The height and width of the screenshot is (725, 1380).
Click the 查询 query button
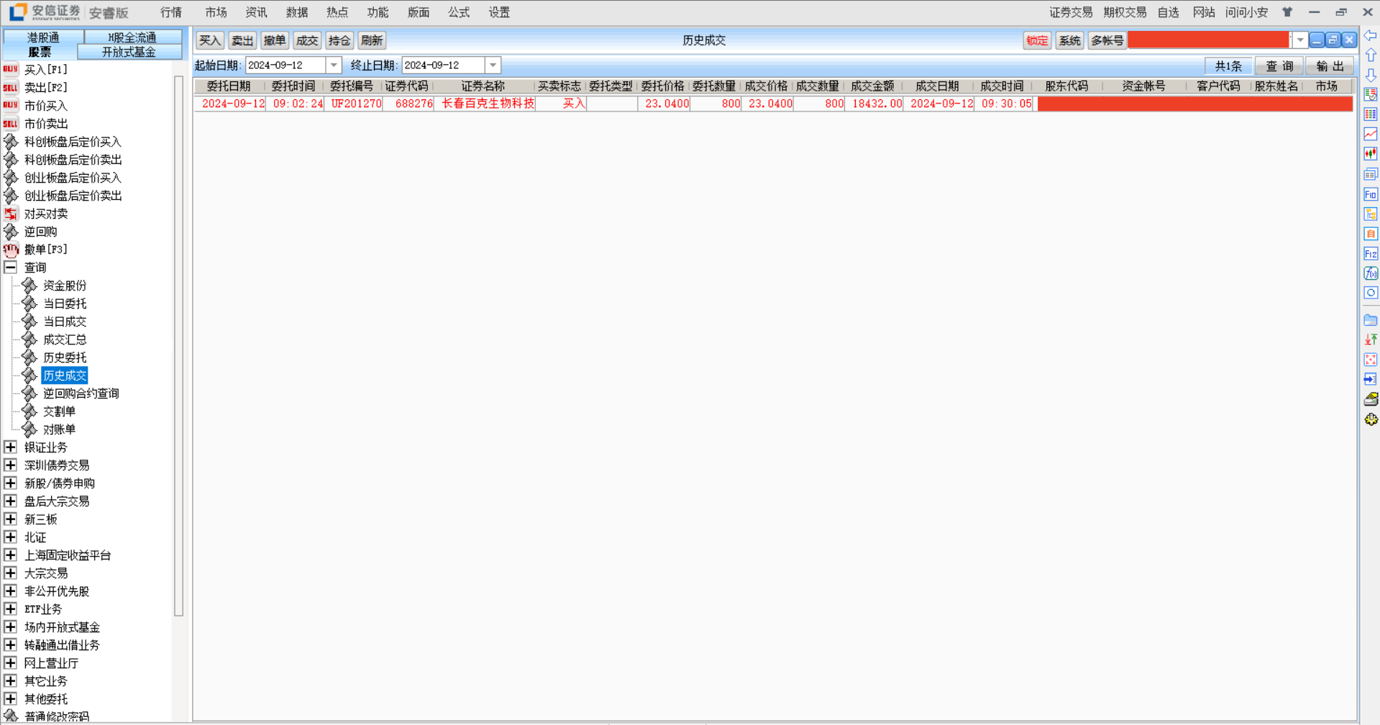click(x=1279, y=66)
